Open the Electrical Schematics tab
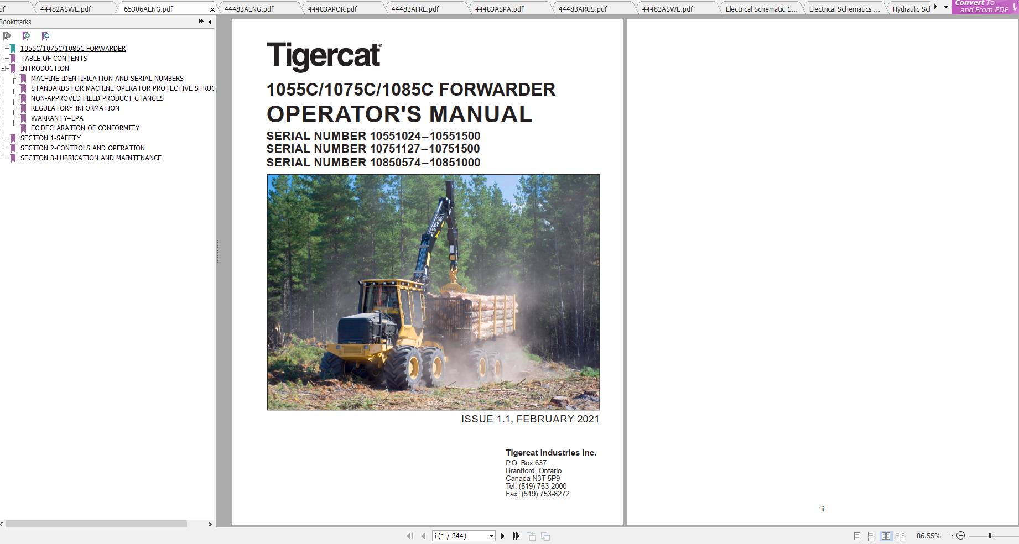The height and width of the screenshot is (544, 1019). 844,9
